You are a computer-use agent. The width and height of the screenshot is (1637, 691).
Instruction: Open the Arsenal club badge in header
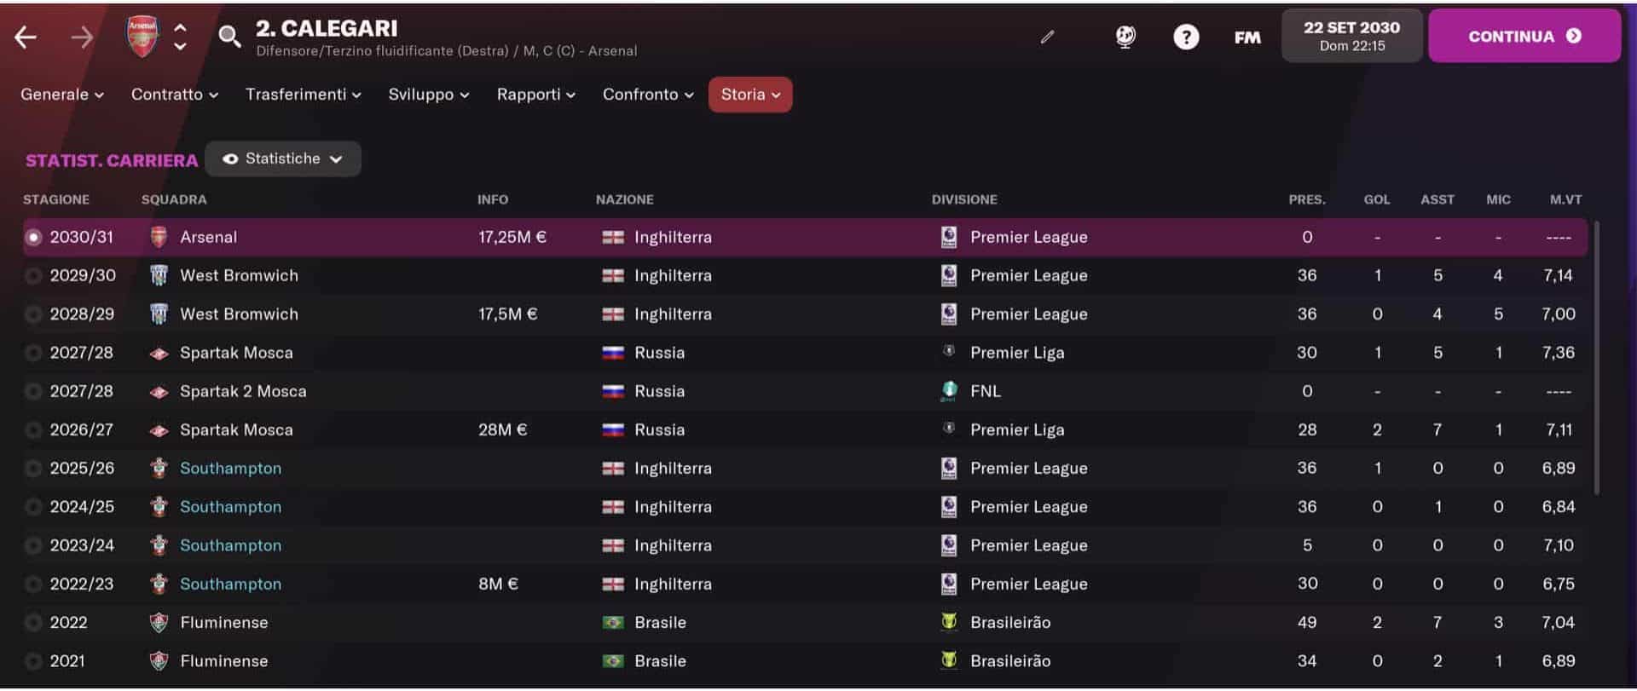(142, 37)
